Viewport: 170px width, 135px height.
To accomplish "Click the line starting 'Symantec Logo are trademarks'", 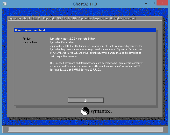I will tap(96, 50).
